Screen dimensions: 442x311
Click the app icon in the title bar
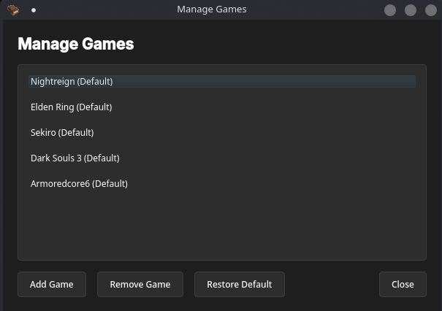coord(13,10)
